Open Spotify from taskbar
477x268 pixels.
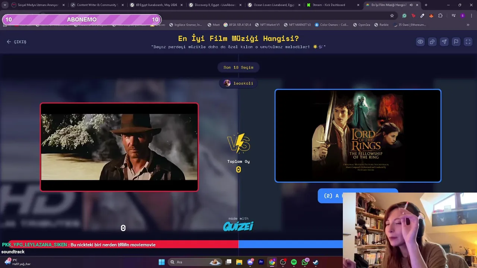pos(294,262)
